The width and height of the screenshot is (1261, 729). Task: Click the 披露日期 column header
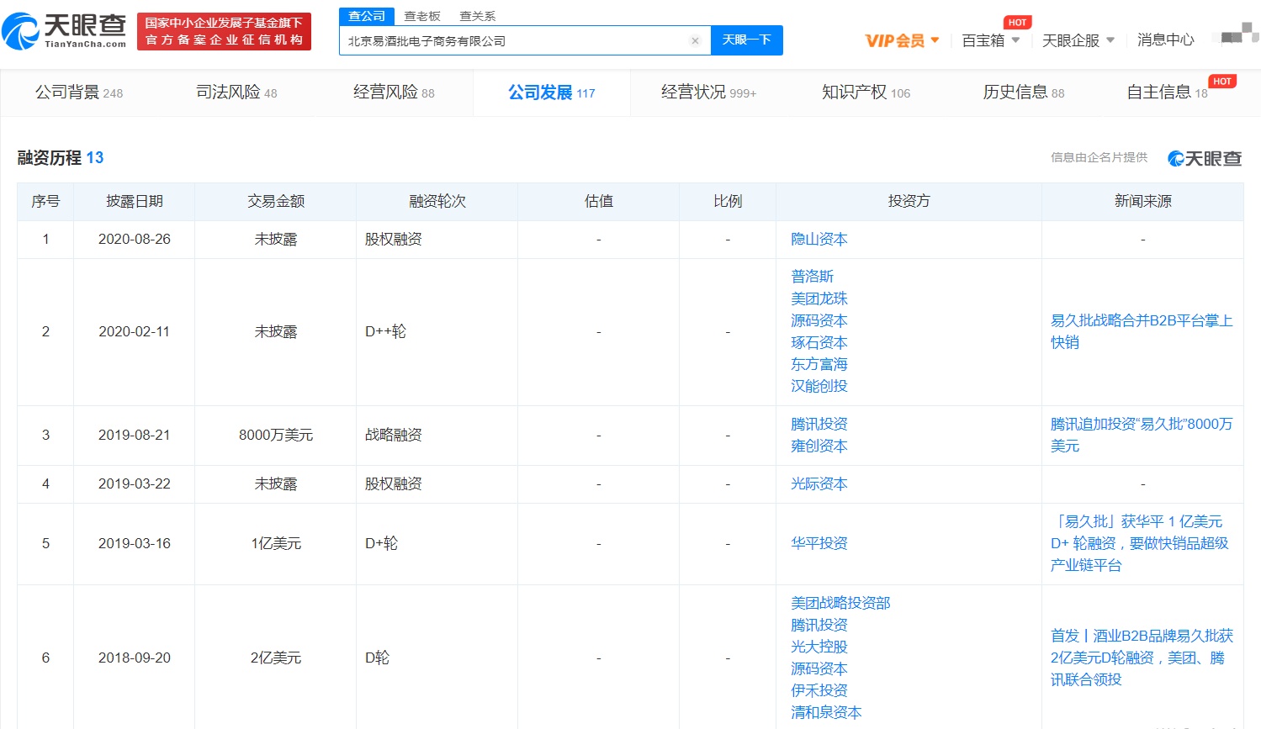(135, 202)
